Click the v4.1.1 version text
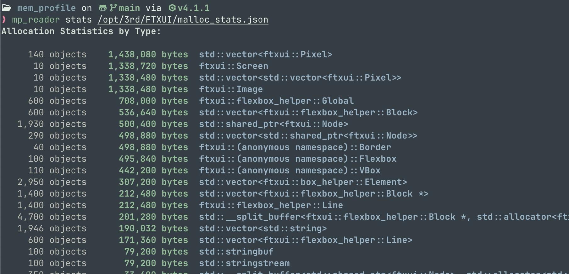Image resolution: width=569 pixels, height=274 pixels. (x=193, y=8)
